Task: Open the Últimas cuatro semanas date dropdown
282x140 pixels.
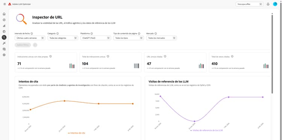Action: click(x=30, y=38)
